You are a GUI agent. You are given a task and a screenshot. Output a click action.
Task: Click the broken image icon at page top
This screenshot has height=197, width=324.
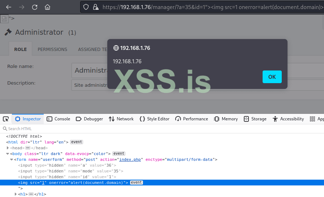(x=4, y=19)
